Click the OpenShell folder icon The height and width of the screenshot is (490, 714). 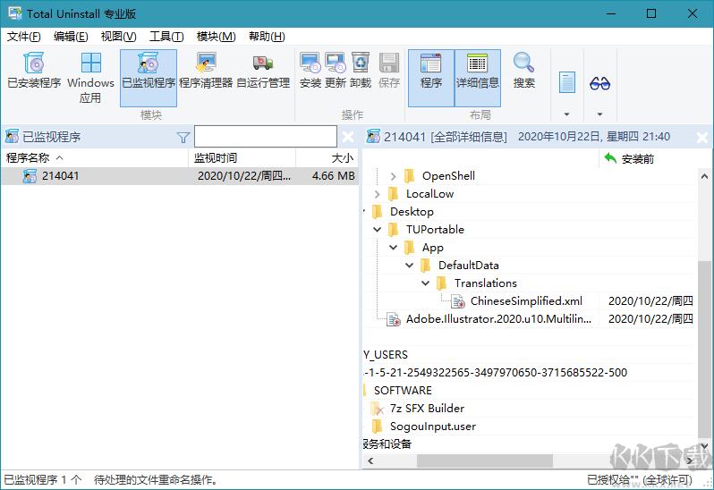(410, 175)
